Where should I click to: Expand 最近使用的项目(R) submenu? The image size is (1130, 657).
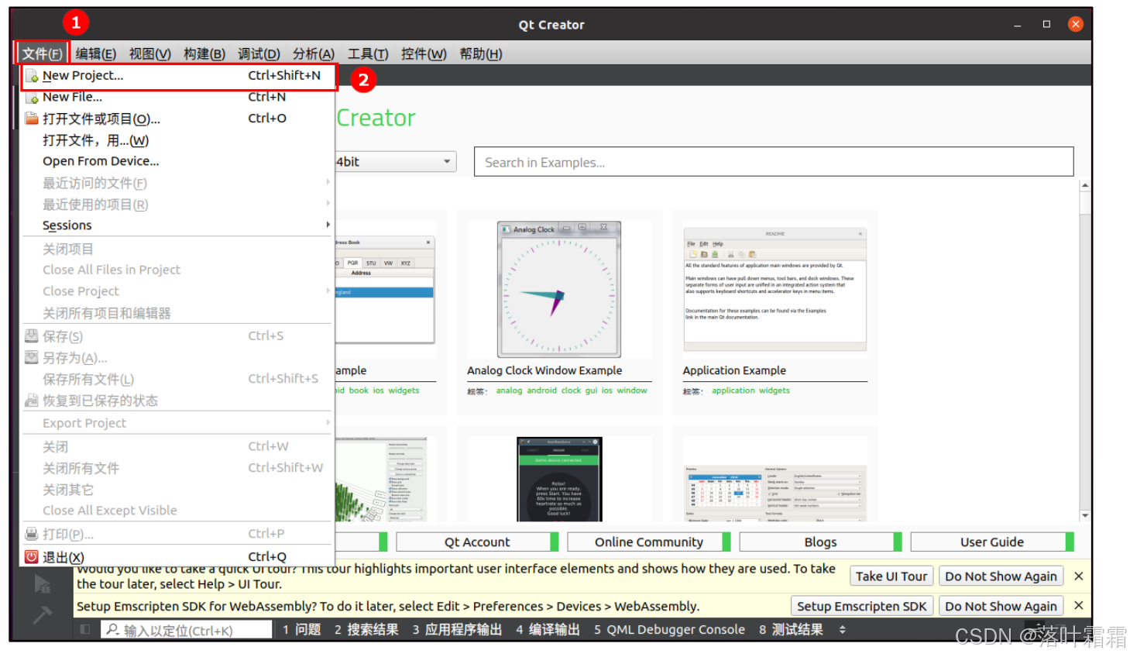[178, 205]
